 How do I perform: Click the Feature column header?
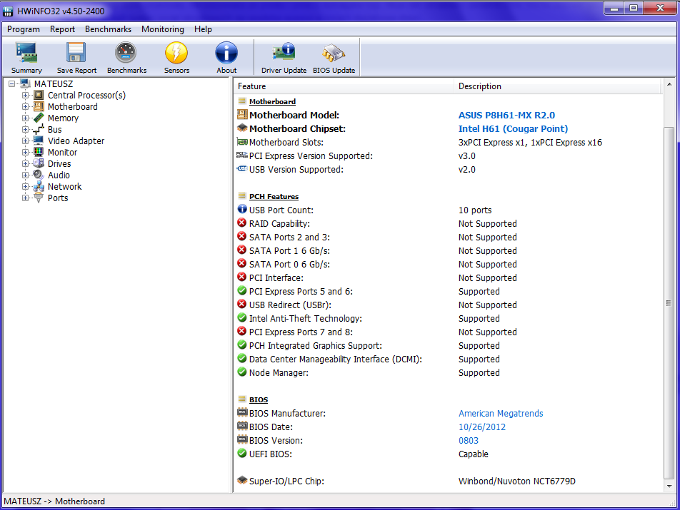pos(344,86)
